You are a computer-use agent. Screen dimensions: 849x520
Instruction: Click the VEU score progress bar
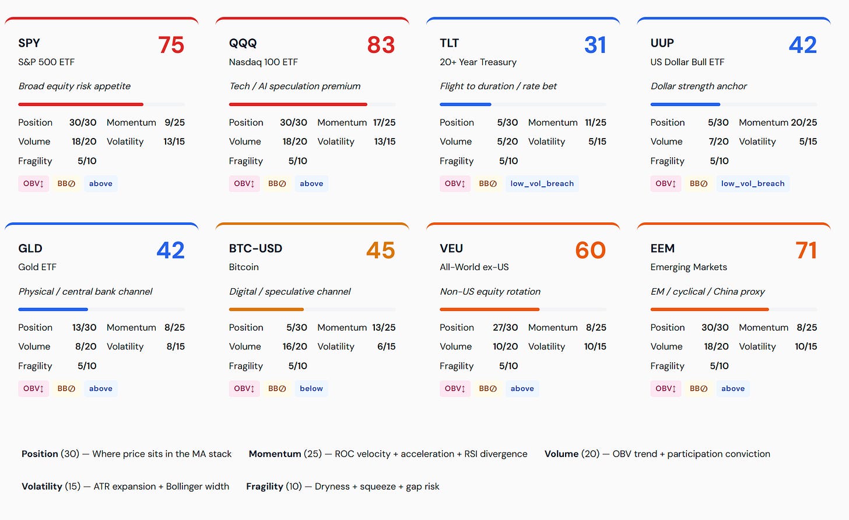pyautogui.click(x=523, y=309)
